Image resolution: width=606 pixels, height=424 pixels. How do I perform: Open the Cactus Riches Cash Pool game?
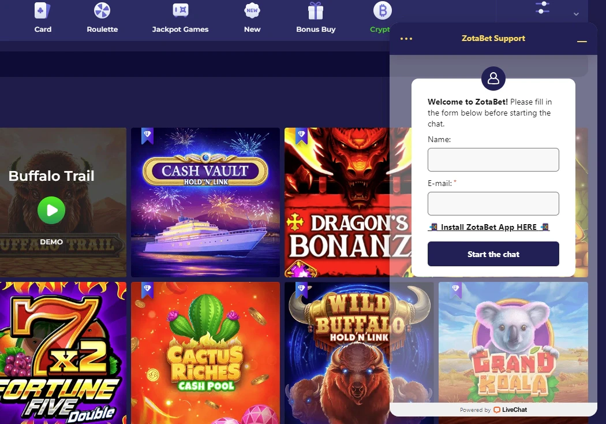[205, 353]
